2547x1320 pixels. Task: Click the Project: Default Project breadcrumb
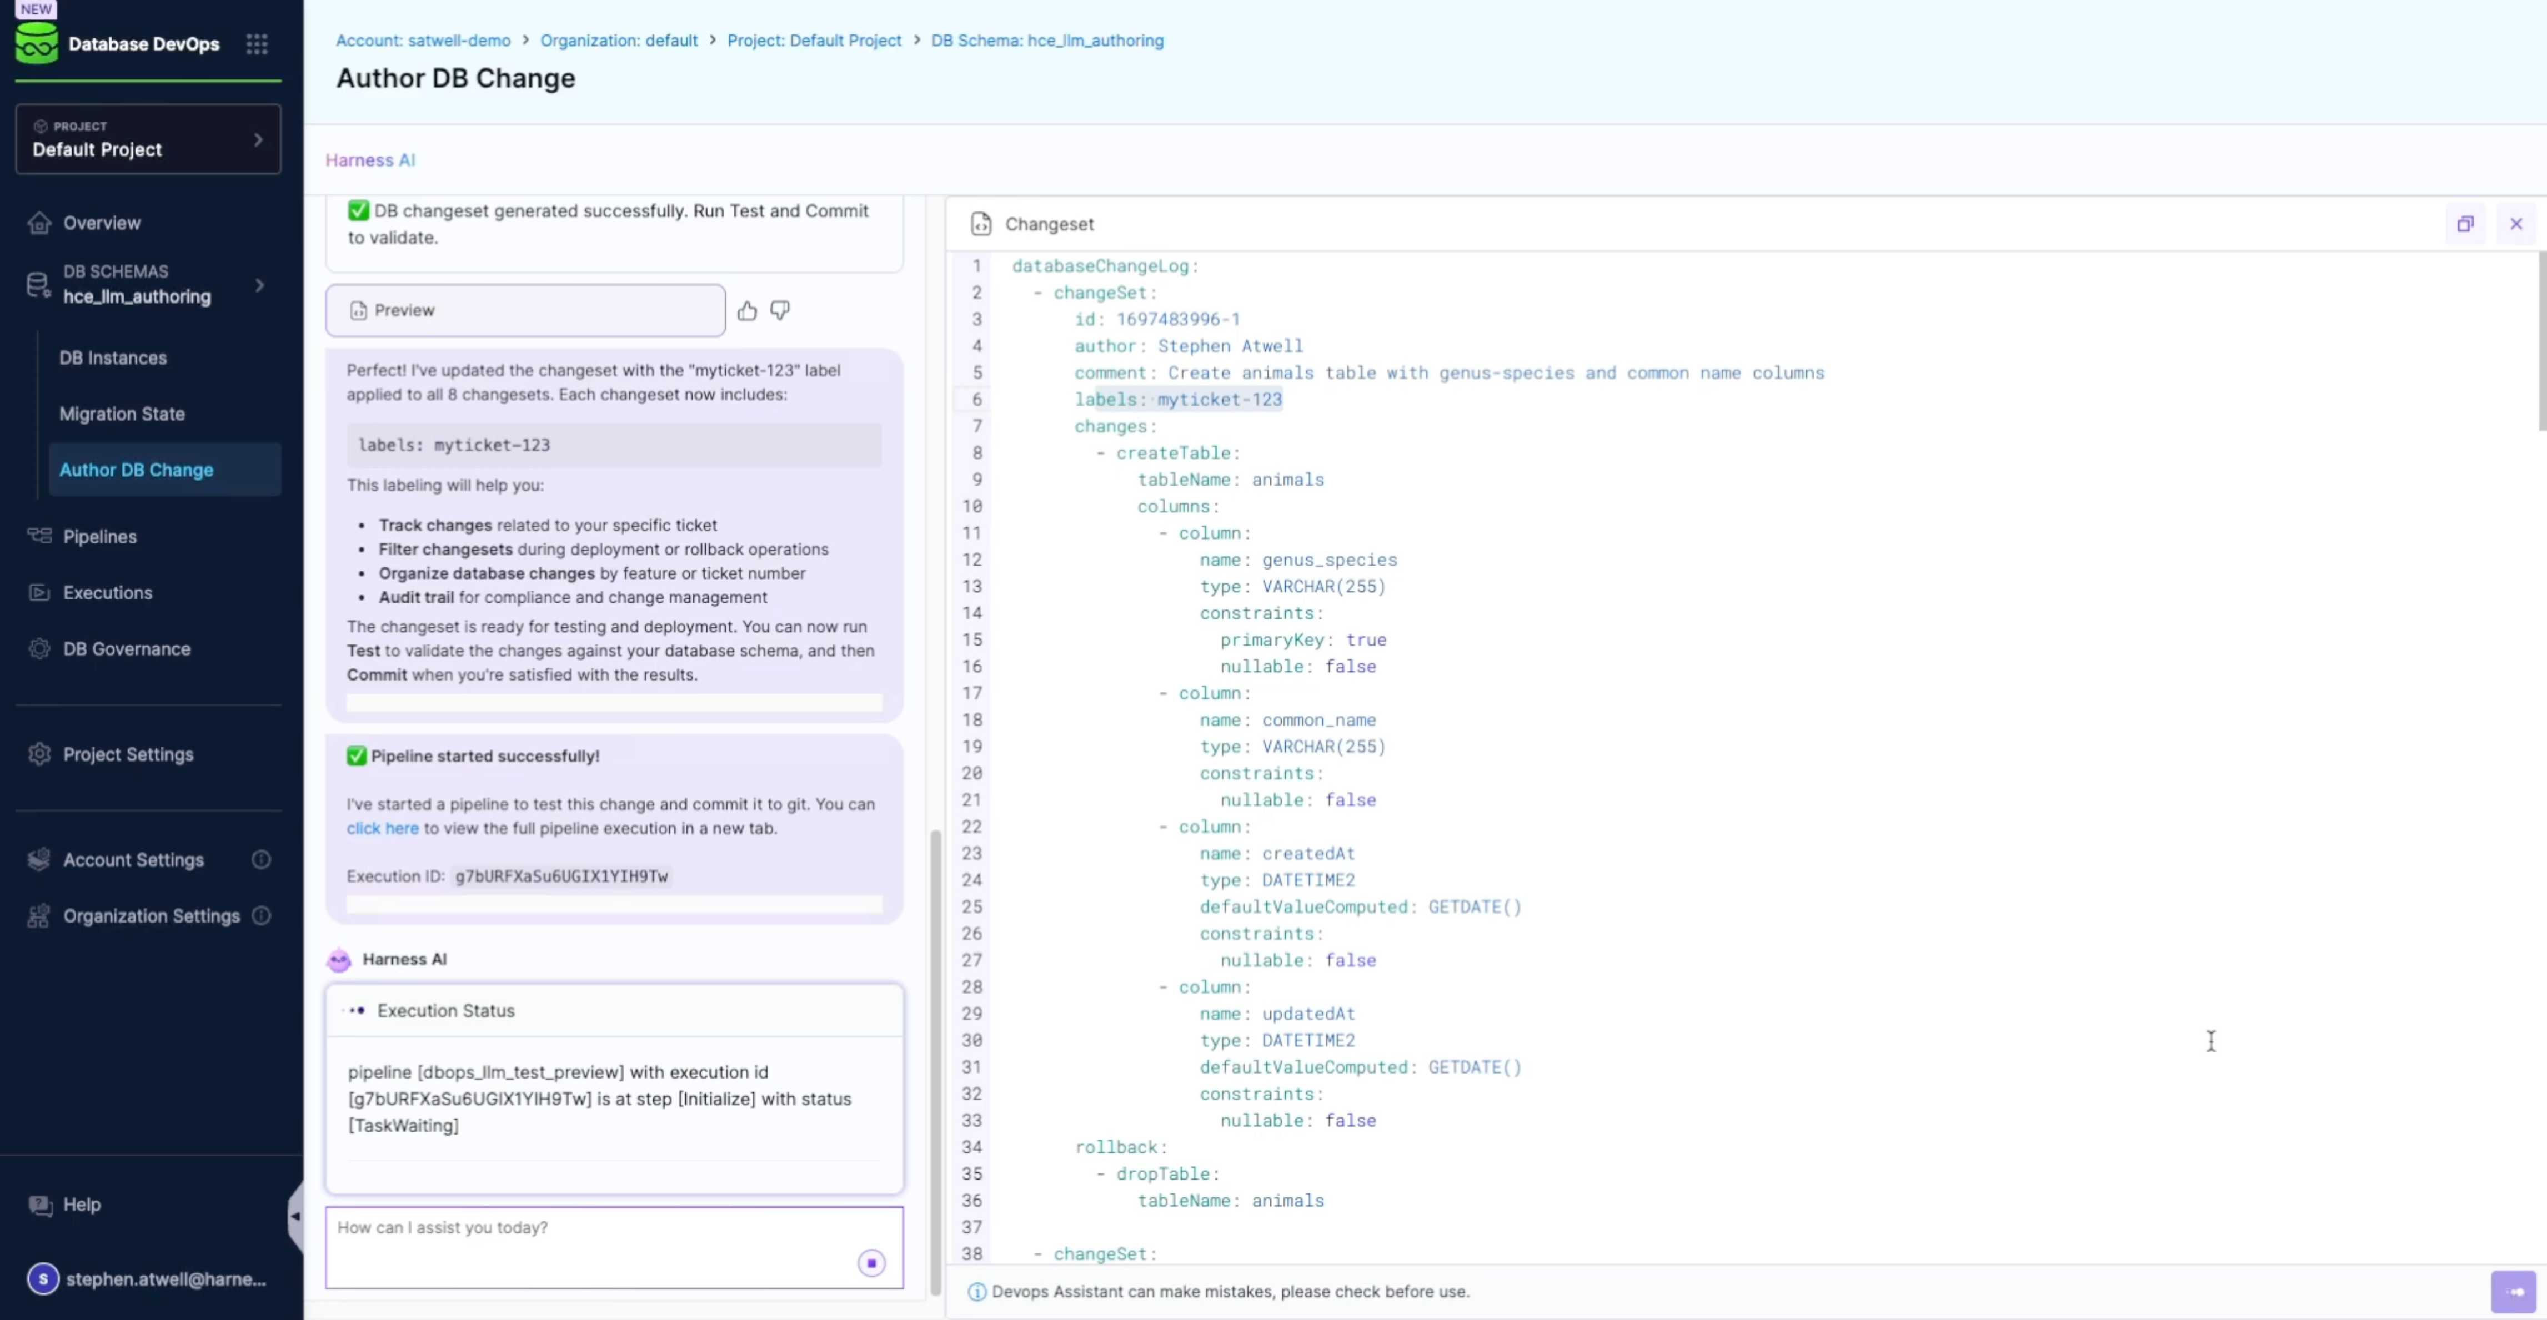(815, 41)
